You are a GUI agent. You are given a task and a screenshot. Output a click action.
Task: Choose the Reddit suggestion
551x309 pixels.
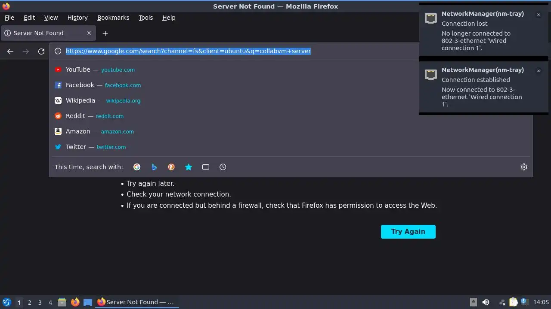pos(291,116)
